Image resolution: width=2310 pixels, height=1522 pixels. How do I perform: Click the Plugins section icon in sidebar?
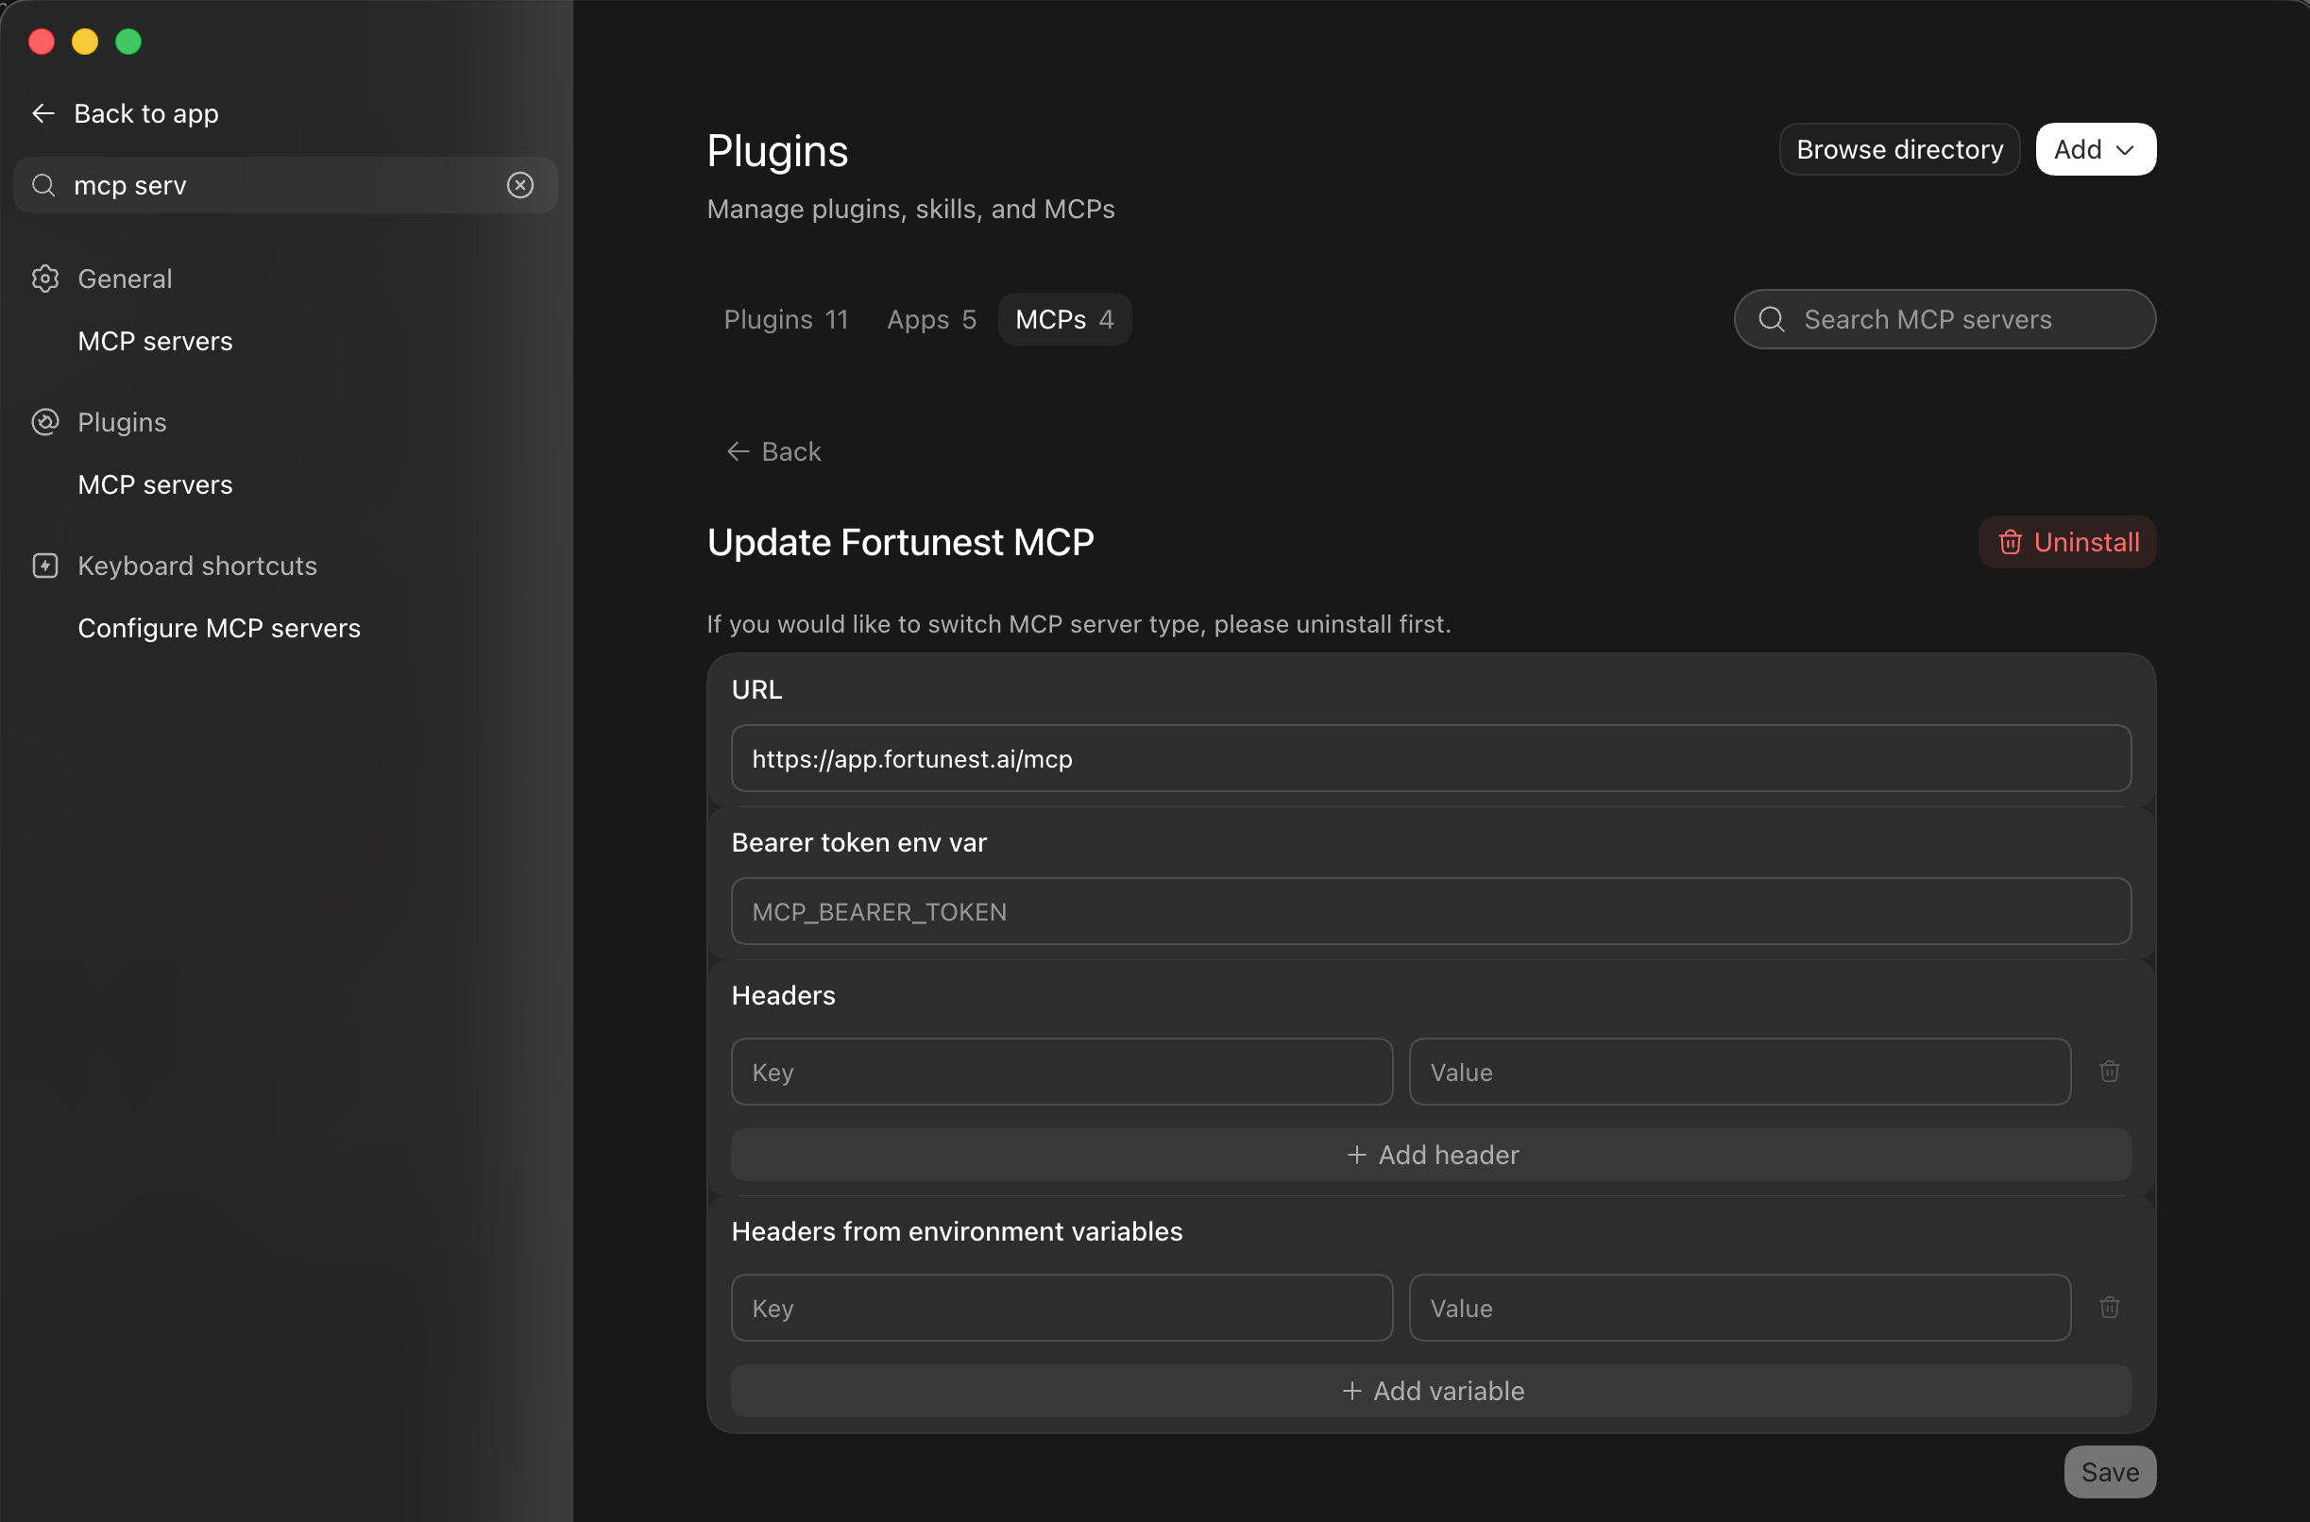tap(45, 422)
